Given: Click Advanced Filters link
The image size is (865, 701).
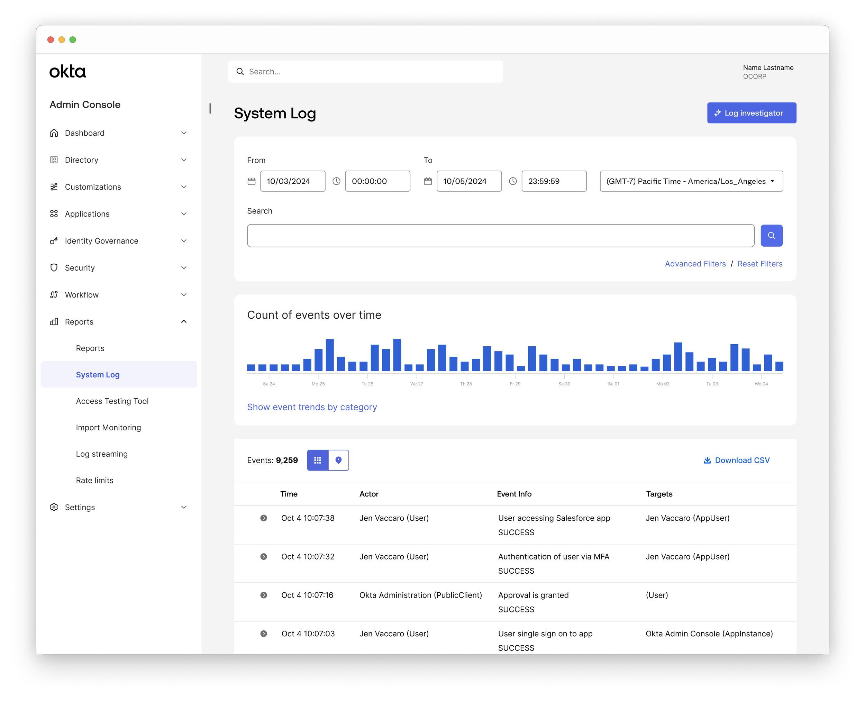Looking at the screenshot, I should [x=695, y=264].
